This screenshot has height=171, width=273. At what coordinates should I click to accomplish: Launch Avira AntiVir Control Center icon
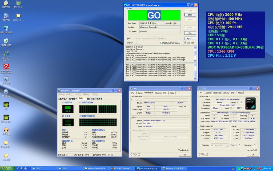(x=6, y=67)
